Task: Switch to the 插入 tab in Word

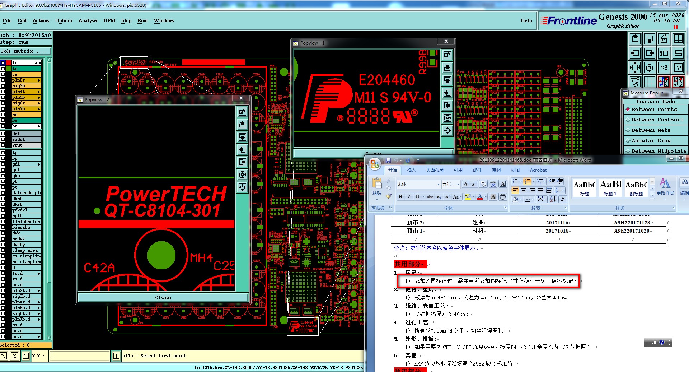Action: [x=411, y=170]
